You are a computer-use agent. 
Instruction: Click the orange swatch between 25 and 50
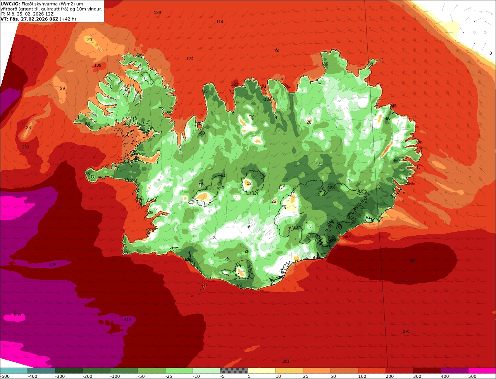click(316, 370)
